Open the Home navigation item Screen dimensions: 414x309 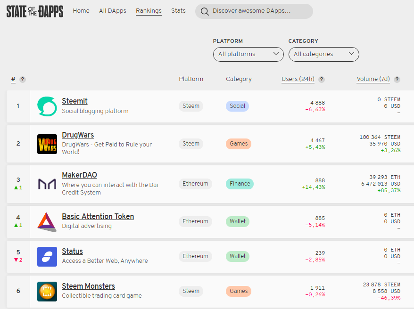(81, 11)
